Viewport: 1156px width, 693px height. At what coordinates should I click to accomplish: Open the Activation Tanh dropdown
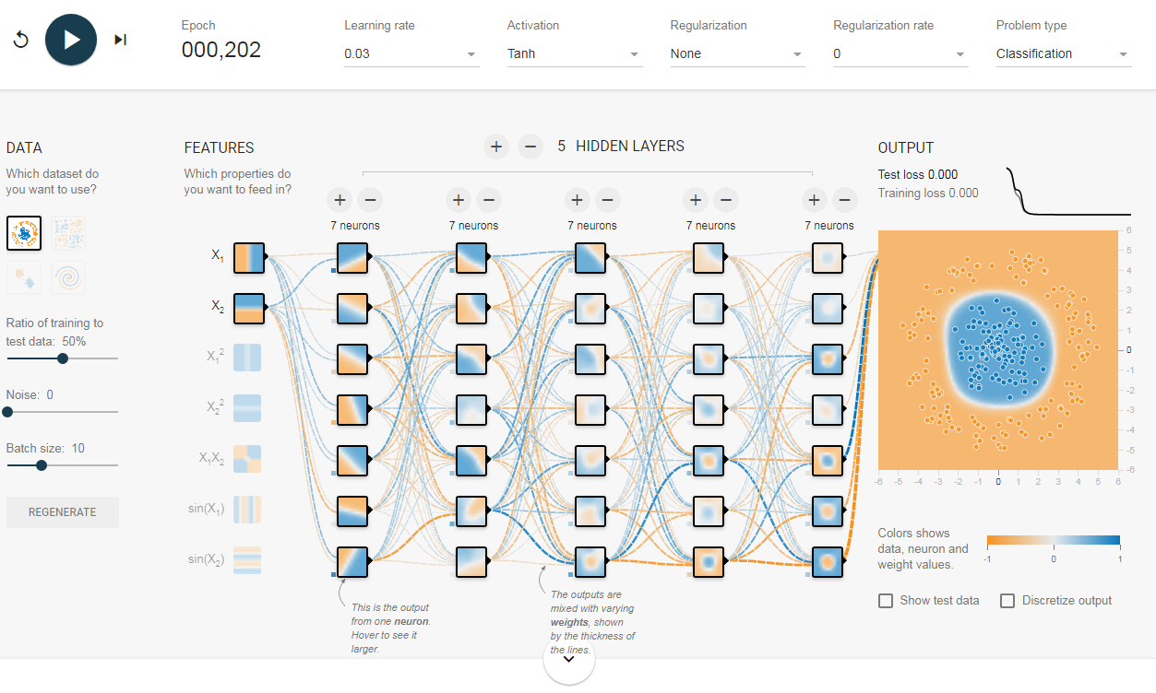click(x=574, y=54)
